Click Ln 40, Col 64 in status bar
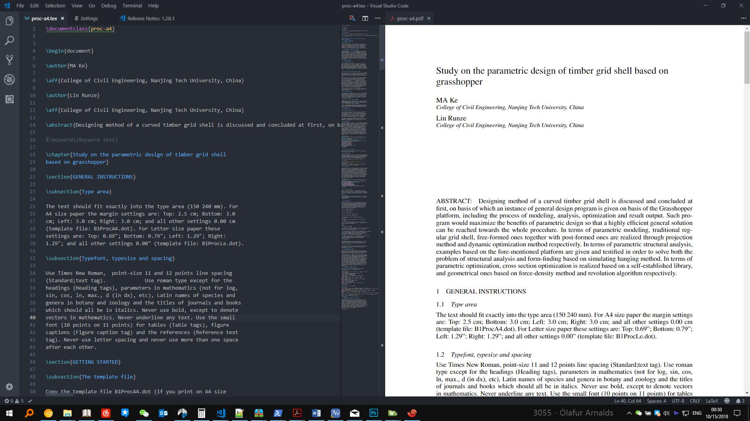This screenshot has width=750, height=421. point(627,401)
